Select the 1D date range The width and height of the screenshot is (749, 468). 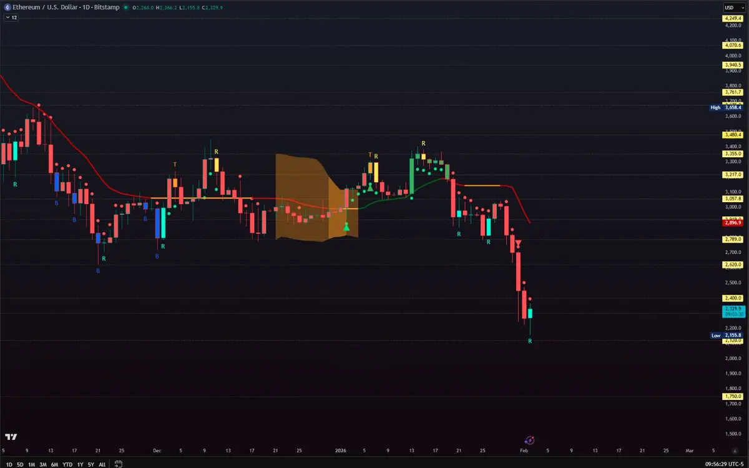(9, 464)
